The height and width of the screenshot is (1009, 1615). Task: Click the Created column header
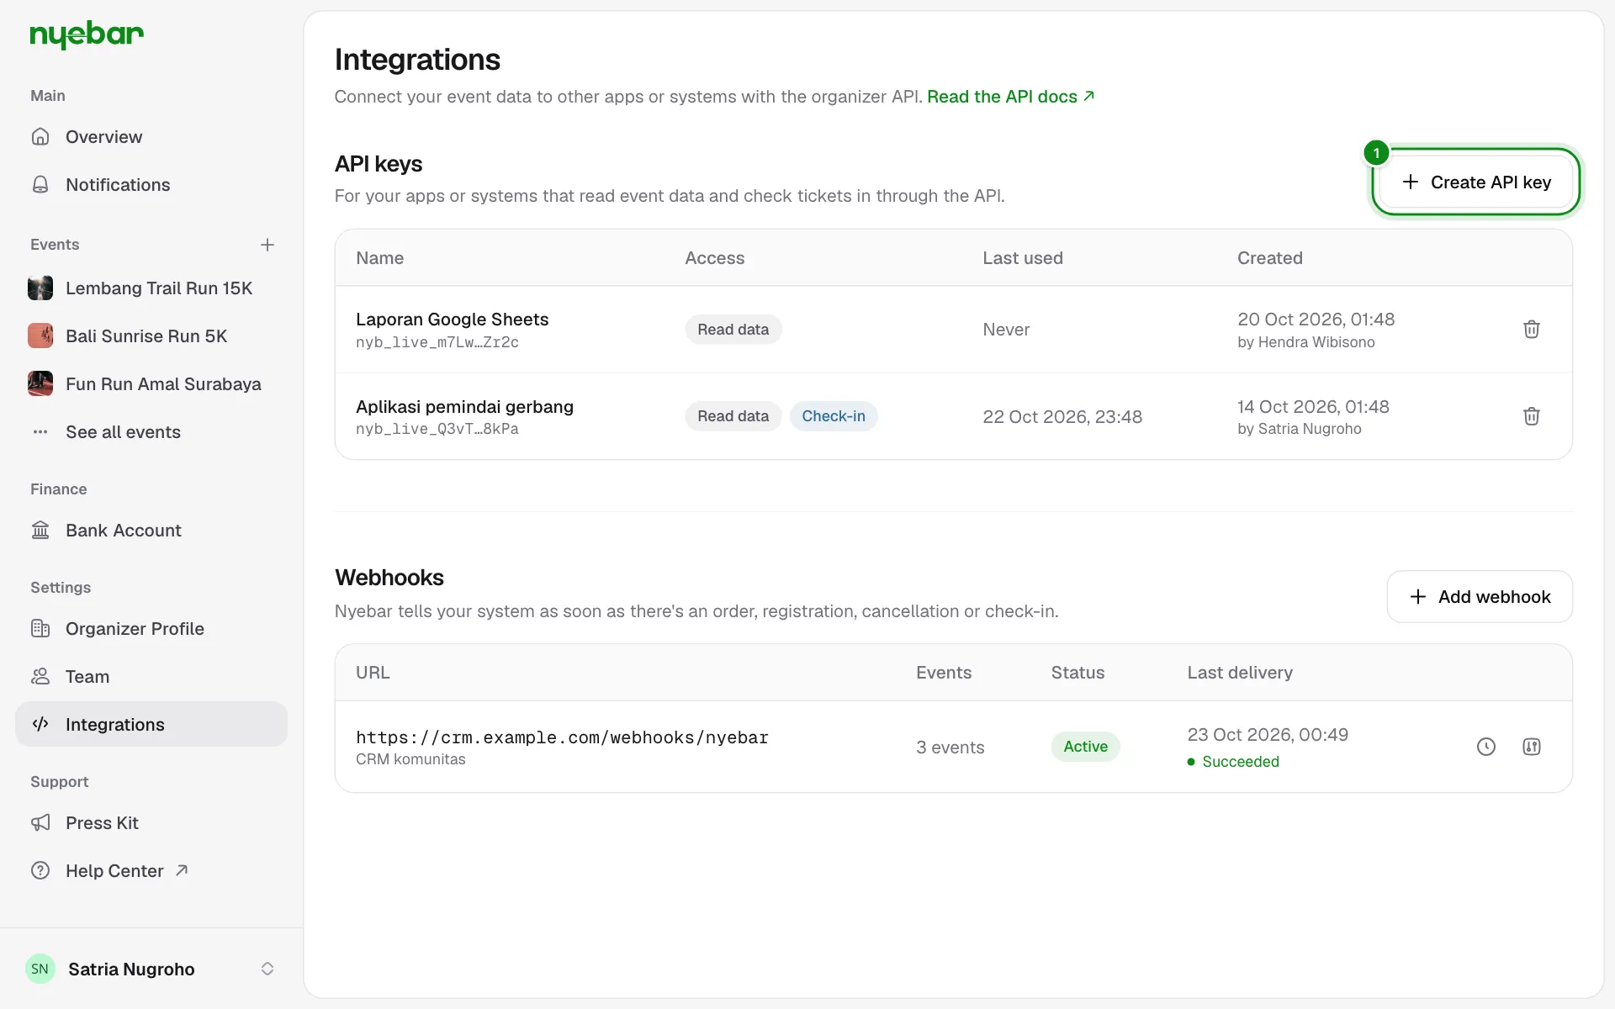click(1269, 258)
